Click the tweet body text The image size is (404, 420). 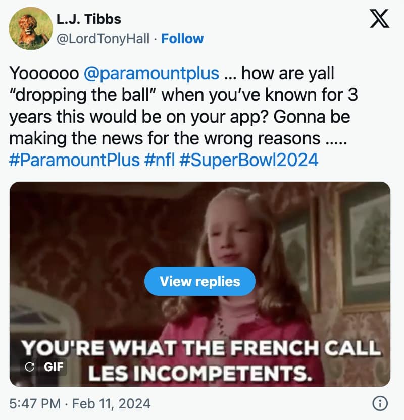[183, 116]
